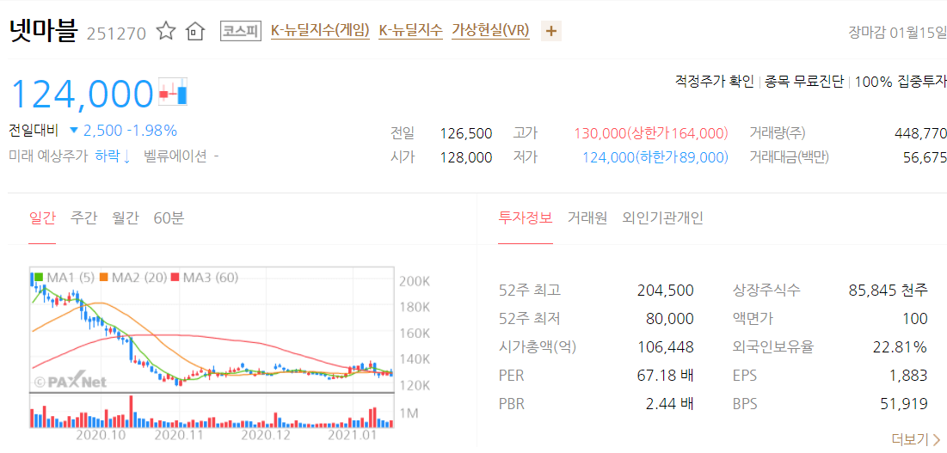The width and height of the screenshot is (947, 453).
Task: Click the current price 124,000
Action: click(82, 93)
